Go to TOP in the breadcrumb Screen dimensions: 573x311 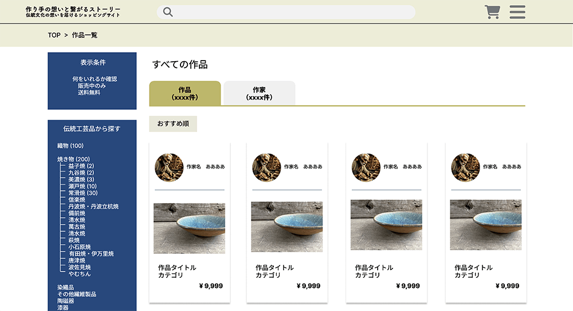[x=54, y=35]
